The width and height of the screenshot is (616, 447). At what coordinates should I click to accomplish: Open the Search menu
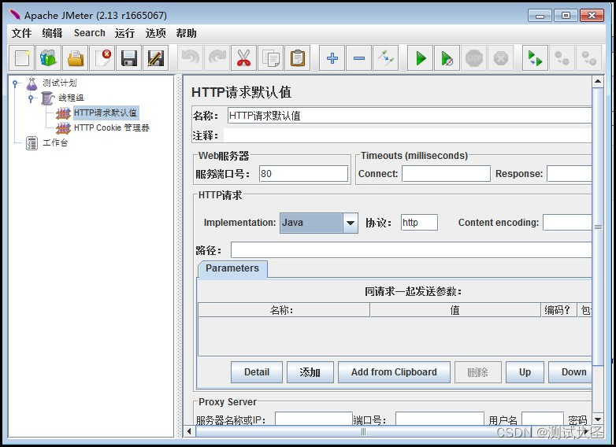(90, 33)
